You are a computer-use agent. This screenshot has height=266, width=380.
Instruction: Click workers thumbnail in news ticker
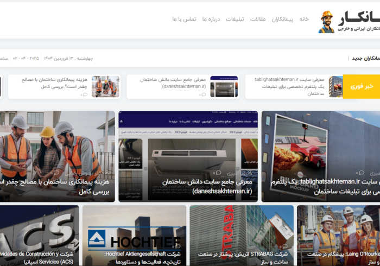(x=106, y=86)
